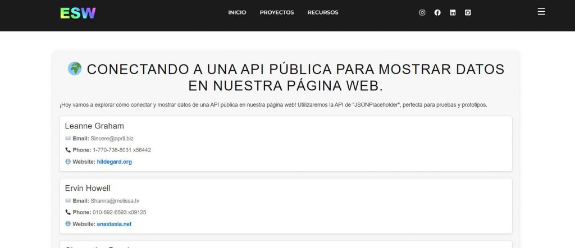575x248 pixels.
Task: Click the Phone label in Ervin Howell's card
Action: tap(82, 212)
